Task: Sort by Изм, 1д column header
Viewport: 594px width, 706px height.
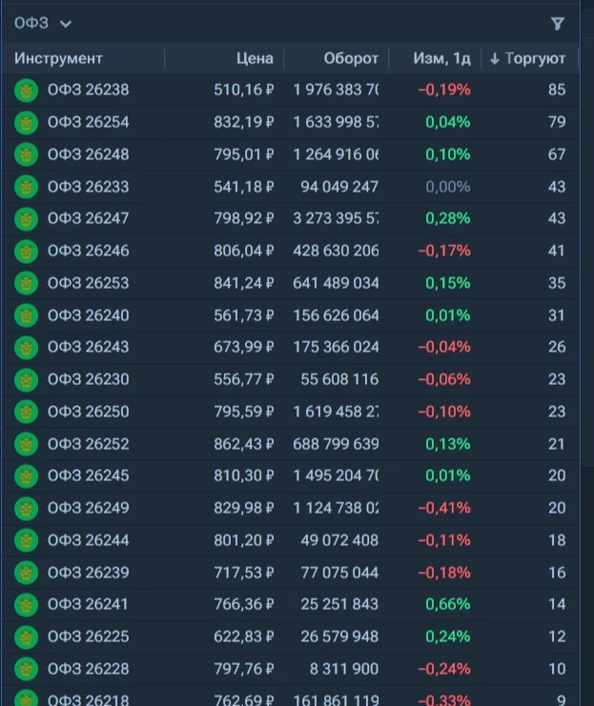Action: click(441, 58)
